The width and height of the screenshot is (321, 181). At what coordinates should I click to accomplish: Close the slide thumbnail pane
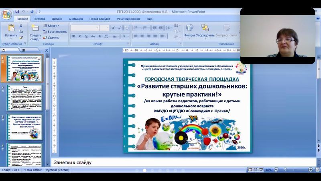click(x=47, y=50)
